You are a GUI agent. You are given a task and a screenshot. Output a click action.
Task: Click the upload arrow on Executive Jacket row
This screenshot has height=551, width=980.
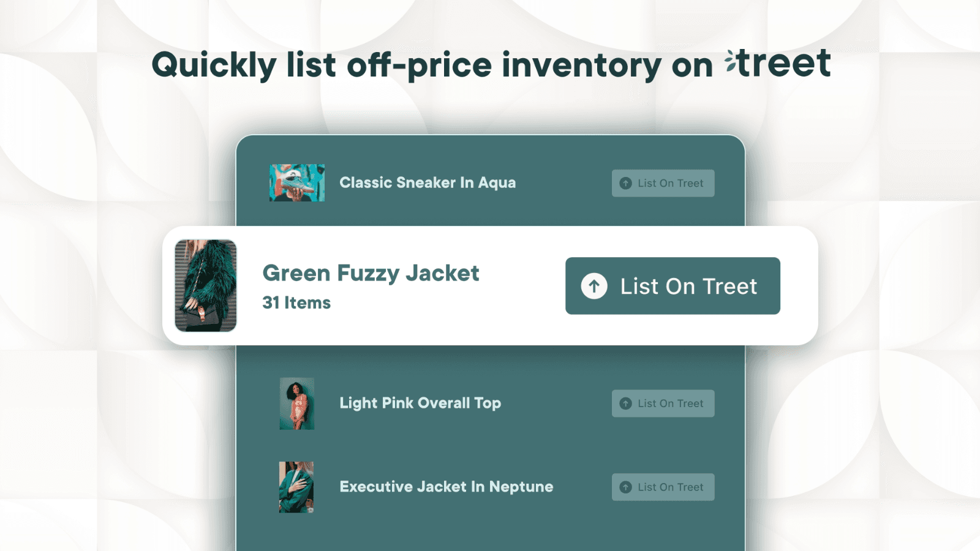[x=625, y=487]
